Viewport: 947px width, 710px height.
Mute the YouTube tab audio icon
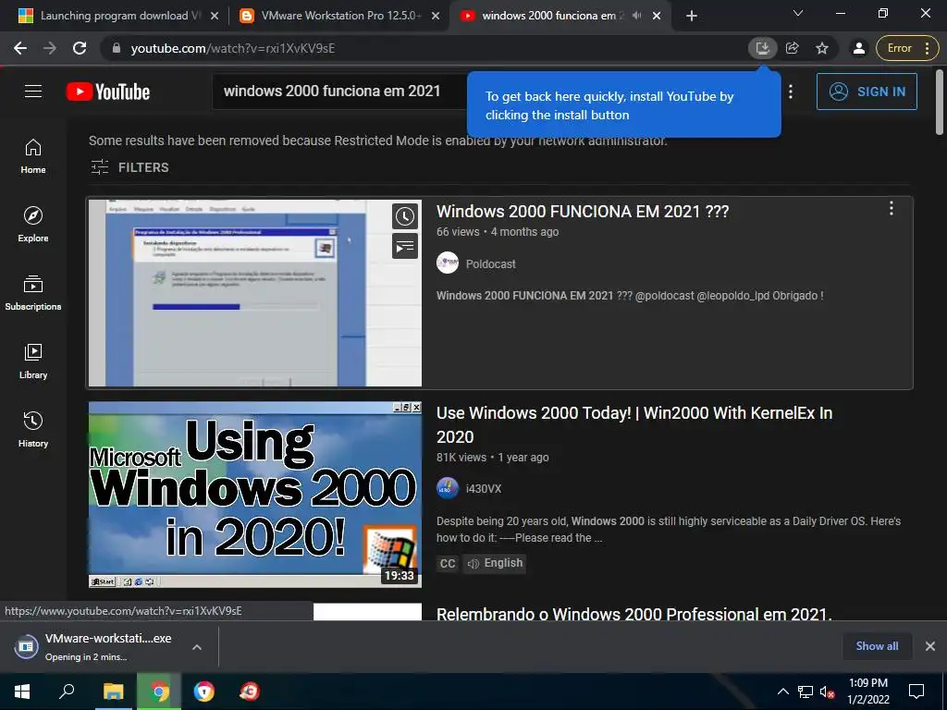tap(636, 16)
